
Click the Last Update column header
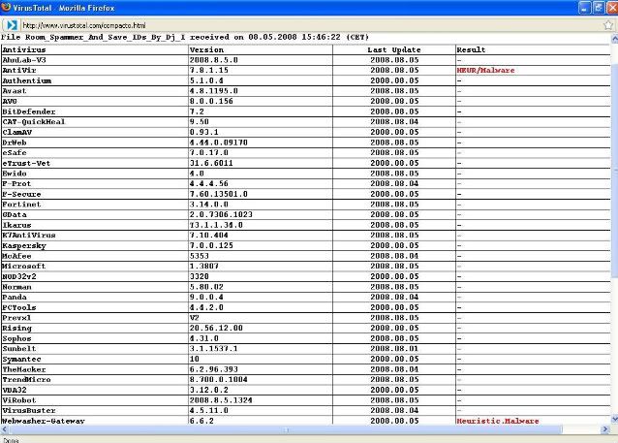(x=394, y=49)
